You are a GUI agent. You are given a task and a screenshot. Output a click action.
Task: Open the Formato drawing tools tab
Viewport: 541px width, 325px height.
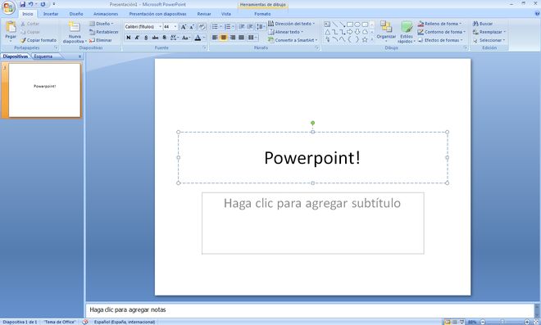pyautogui.click(x=262, y=14)
